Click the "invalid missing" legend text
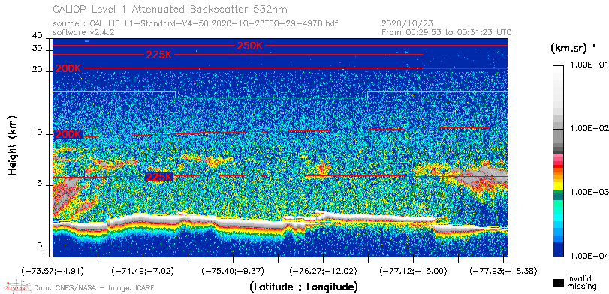609x294 pixels. click(x=581, y=282)
